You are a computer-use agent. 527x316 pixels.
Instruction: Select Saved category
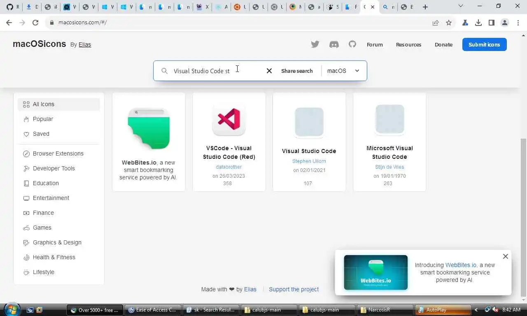click(x=59, y=134)
